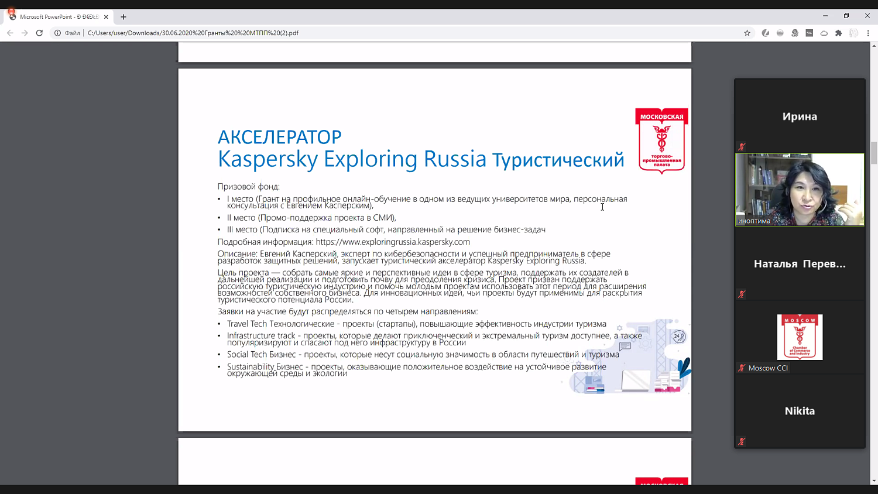This screenshot has width=878, height=494.
Task: Reload the PDF page
Action: [39, 33]
